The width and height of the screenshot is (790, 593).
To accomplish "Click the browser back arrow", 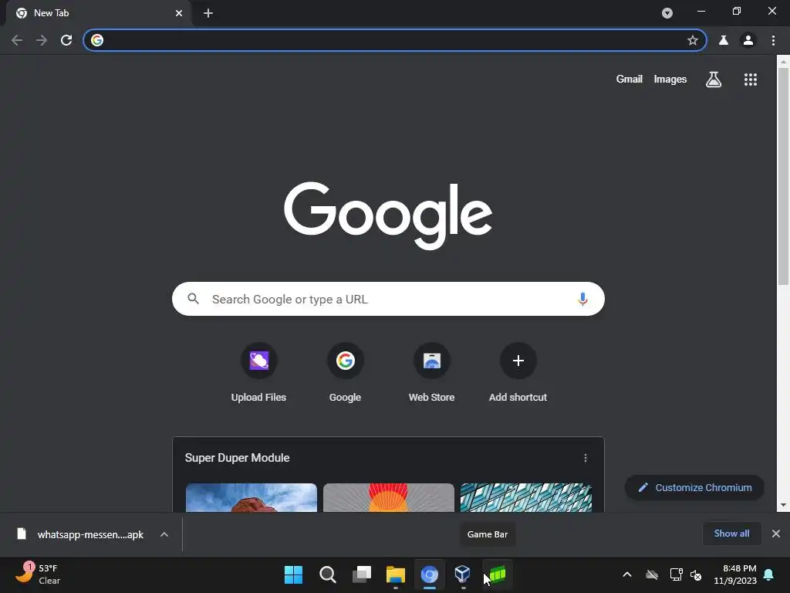I will pyautogui.click(x=17, y=40).
